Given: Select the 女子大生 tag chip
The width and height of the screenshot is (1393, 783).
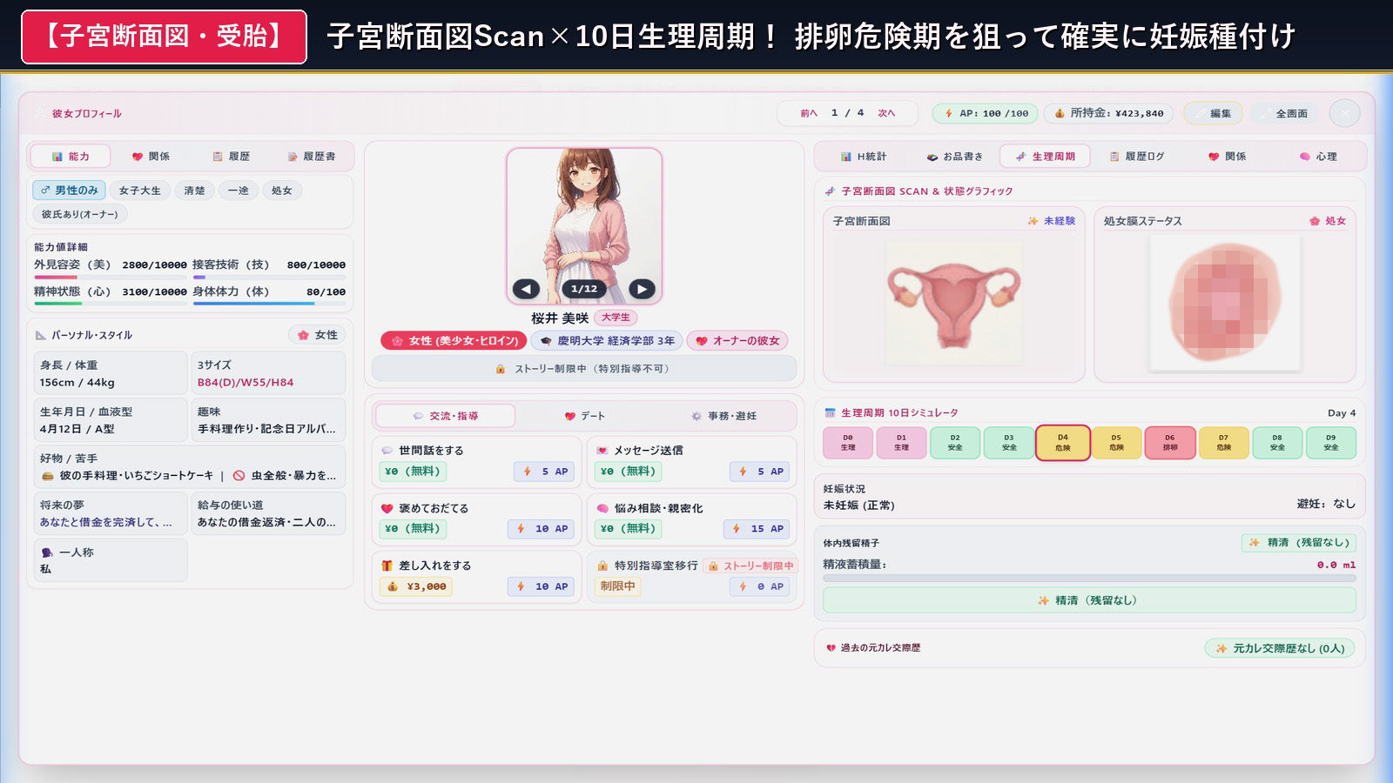Looking at the screenshot, I should tap(140, 191).
